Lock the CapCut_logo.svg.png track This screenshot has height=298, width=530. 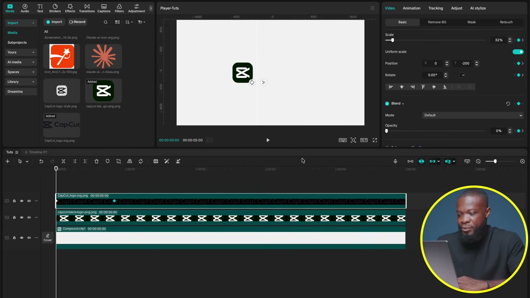(x=14, y=201)
